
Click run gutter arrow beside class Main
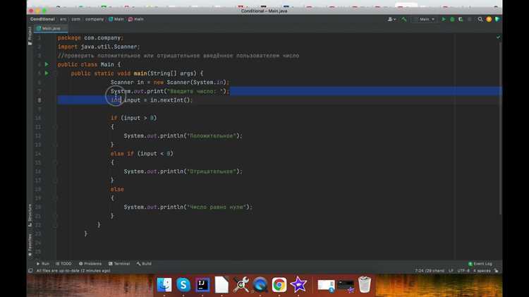[47, 64]
